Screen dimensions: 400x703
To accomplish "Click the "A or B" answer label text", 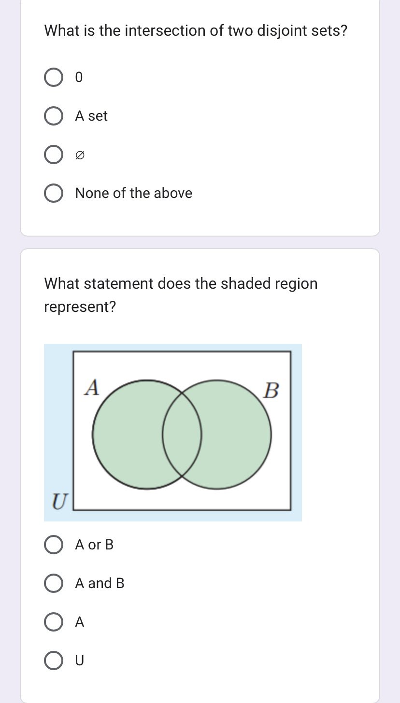I will coord(94,545).
